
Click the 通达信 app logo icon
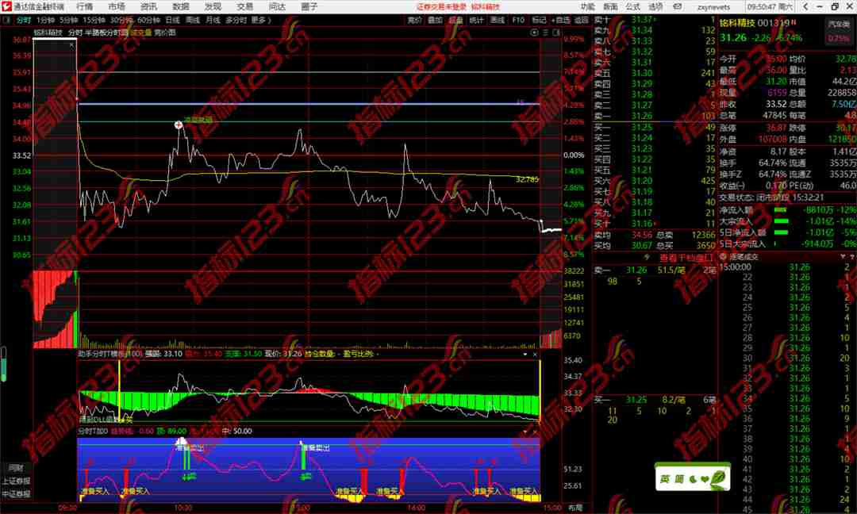click(x=6, y=6)
